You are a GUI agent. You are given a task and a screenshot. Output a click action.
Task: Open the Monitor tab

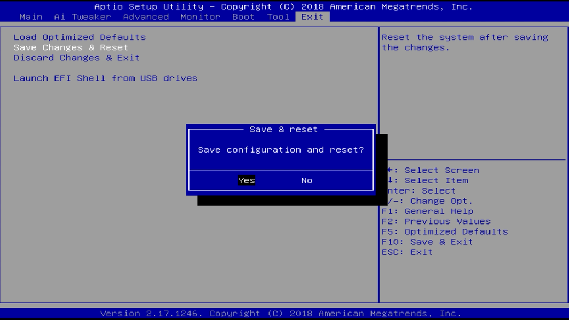click(x=200, y=17)
